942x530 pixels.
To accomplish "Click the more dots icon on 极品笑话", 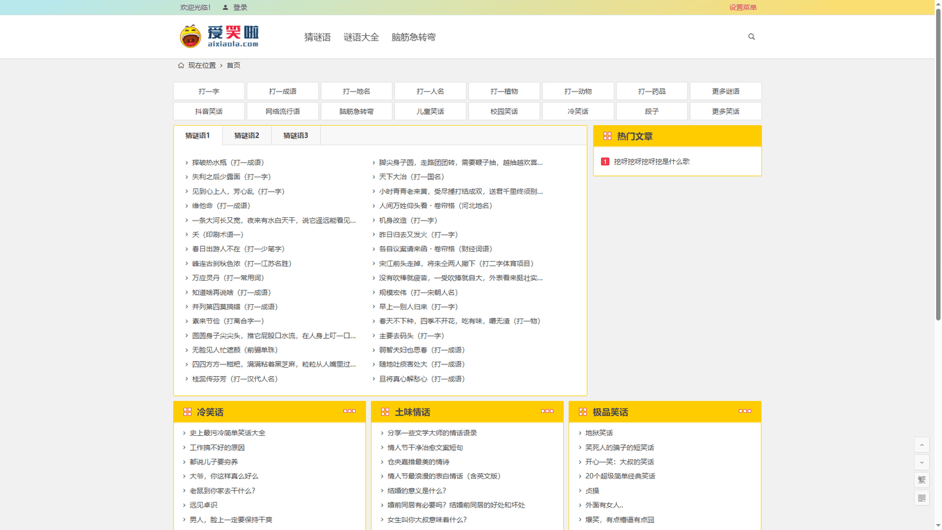I will (x=744, y=411).
